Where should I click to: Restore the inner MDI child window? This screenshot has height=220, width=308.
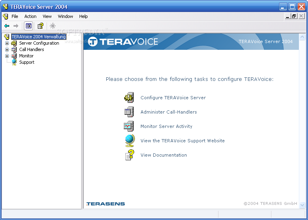click(x=294, y=16)
